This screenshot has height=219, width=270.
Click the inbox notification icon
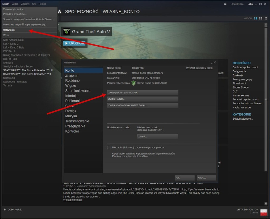point(225,4)
